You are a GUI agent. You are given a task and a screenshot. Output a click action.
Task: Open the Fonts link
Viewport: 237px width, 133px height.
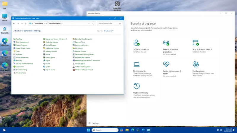(18, 51)
